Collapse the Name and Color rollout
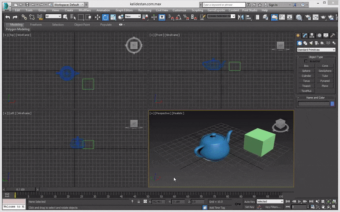340x212 pixels. click(x=315, y=98)
